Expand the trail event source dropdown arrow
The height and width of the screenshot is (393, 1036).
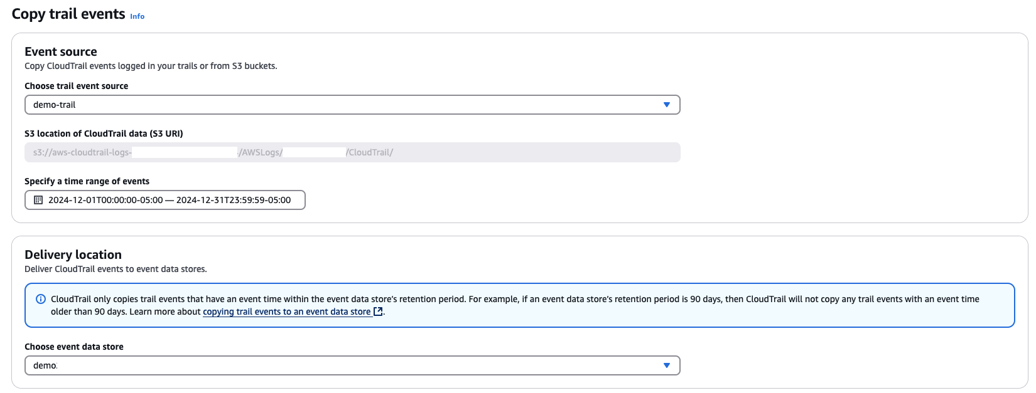(667, 105)
